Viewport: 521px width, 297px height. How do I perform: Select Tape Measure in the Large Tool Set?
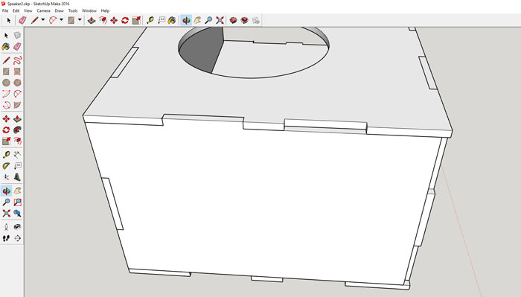6,155
